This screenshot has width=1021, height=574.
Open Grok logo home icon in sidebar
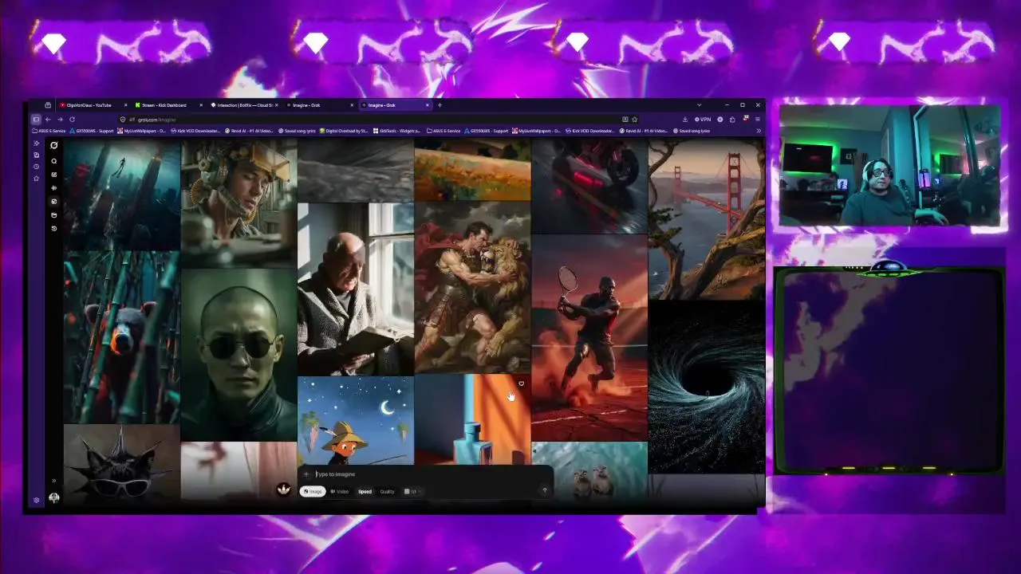coord(54,145)
